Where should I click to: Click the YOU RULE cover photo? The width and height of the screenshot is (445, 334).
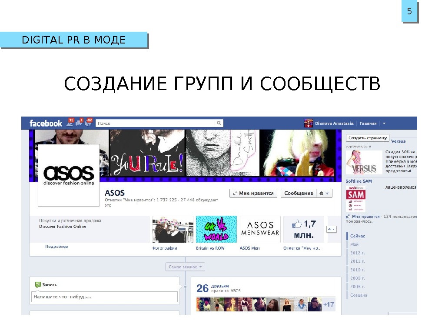tap(147, 153)
